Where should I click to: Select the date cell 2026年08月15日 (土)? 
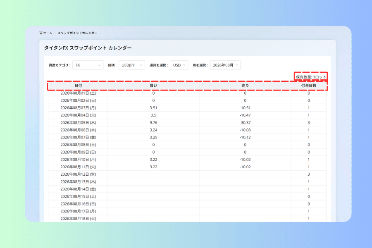coord(78,196)
